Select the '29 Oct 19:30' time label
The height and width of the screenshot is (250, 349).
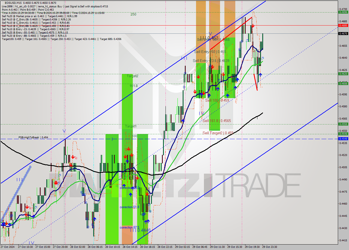[x=252, y=247]
